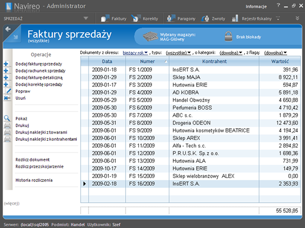Open Zwroty from the top toolbar

click(204, 19)
